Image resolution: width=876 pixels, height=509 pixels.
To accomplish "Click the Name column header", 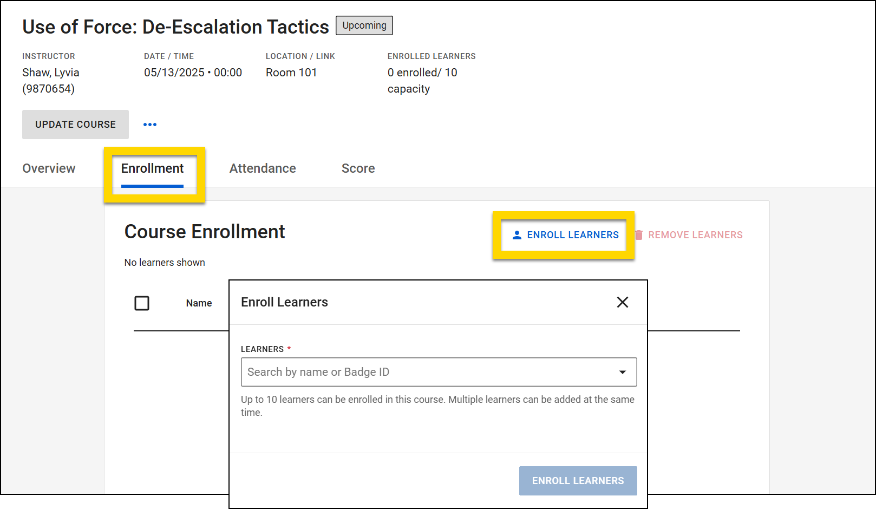I will coord(199,303).
